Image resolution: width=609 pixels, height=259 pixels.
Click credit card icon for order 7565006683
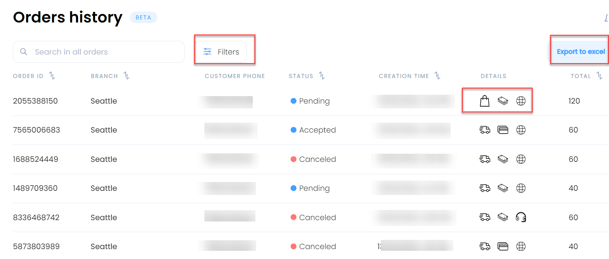503,130
